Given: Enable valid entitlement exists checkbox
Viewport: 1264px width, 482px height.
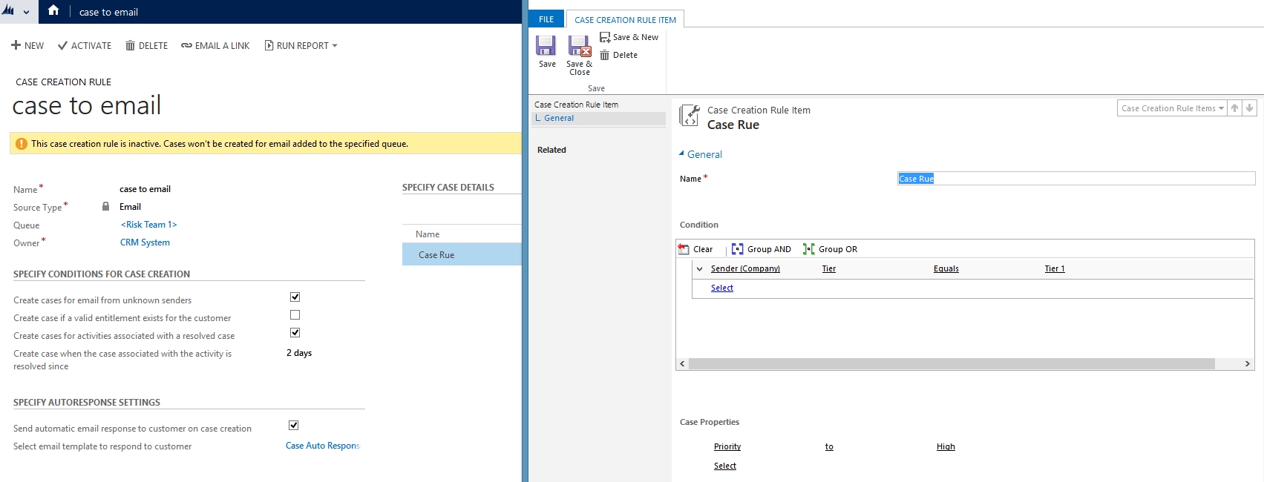Looking at the screenshot, I should pyautogui.click(x=295, y=314).
